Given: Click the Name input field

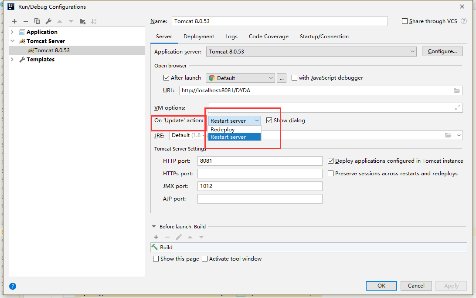Looking at the screenshot, I should (x=279, y=21).
